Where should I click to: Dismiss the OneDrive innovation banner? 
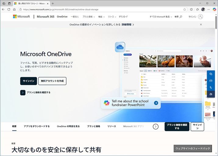pos(201,24)
